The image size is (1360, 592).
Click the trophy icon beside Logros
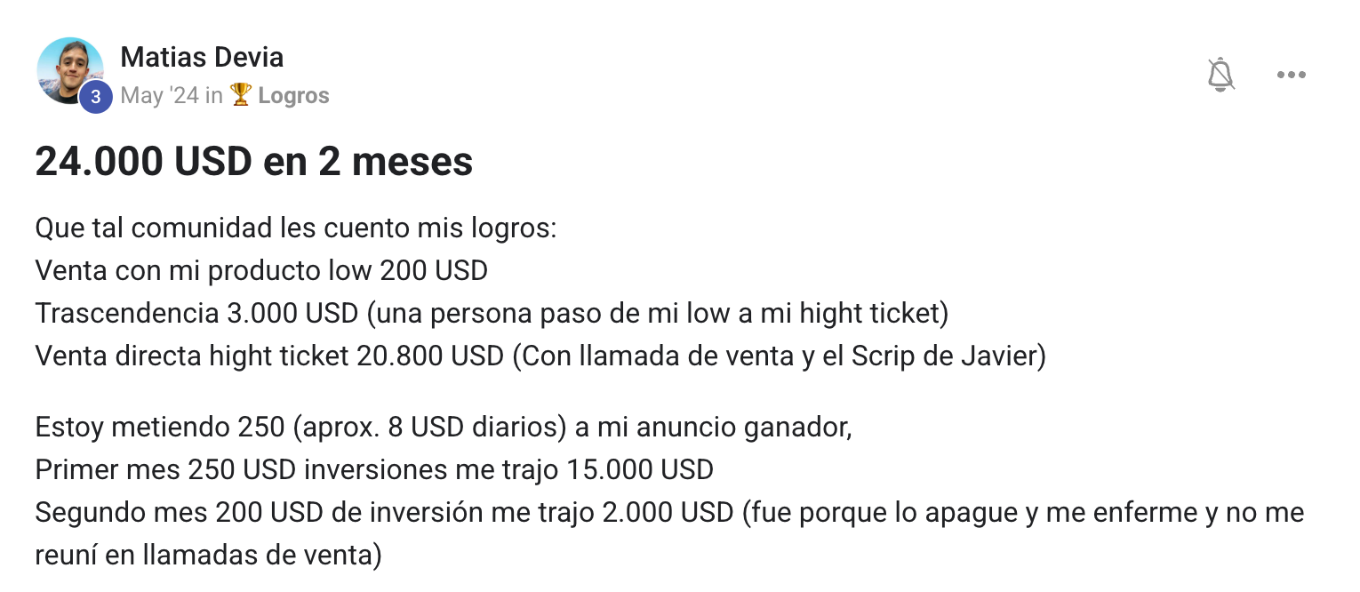[240, 95]
